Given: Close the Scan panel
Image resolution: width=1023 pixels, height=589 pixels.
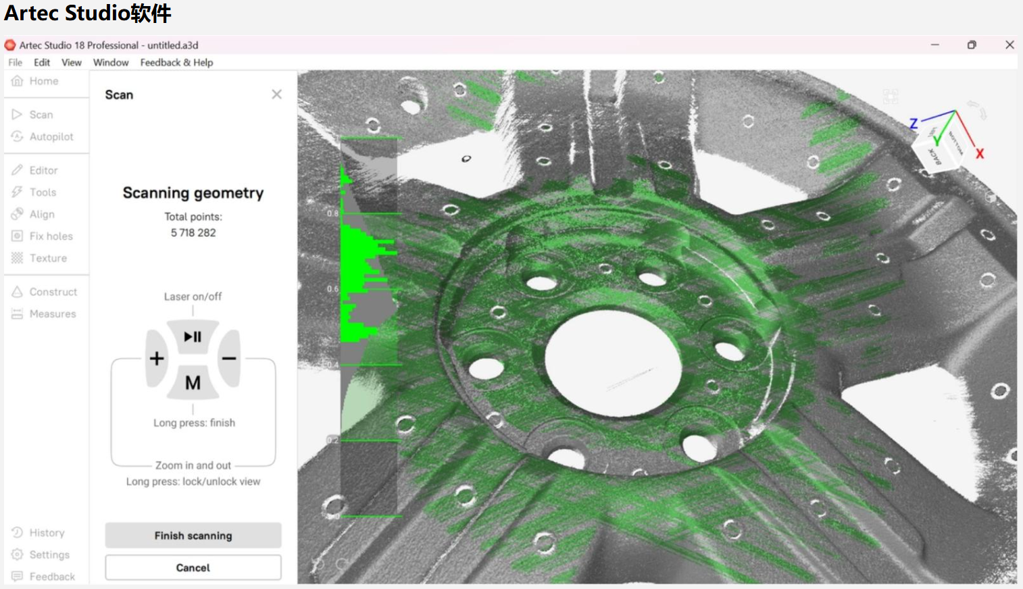Looking at the screenshot, I should pyautogui.click(x=276, y=95).
